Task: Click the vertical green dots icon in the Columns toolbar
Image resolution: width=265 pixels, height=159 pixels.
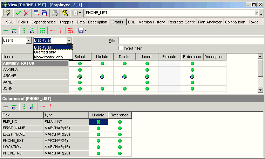Action: point(24,107)
